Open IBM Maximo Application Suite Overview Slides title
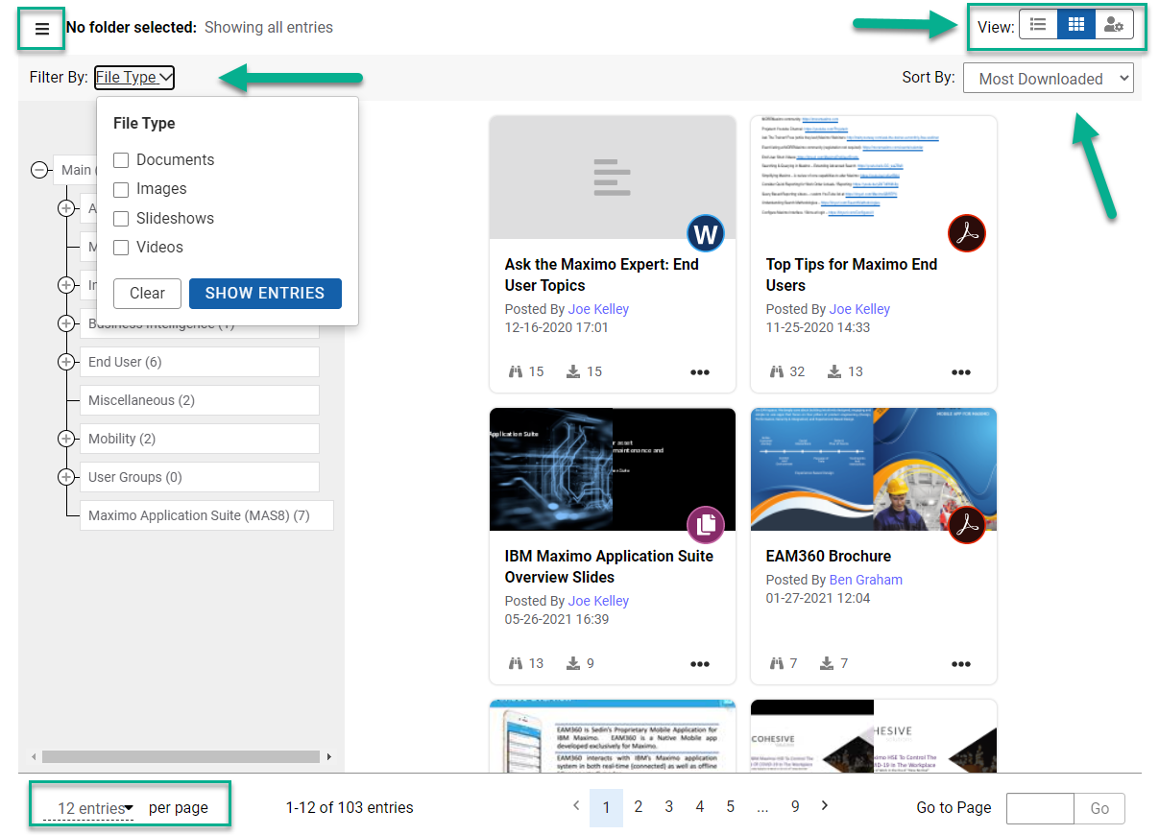Viewport: 1159px width, 835px height. 609,566
